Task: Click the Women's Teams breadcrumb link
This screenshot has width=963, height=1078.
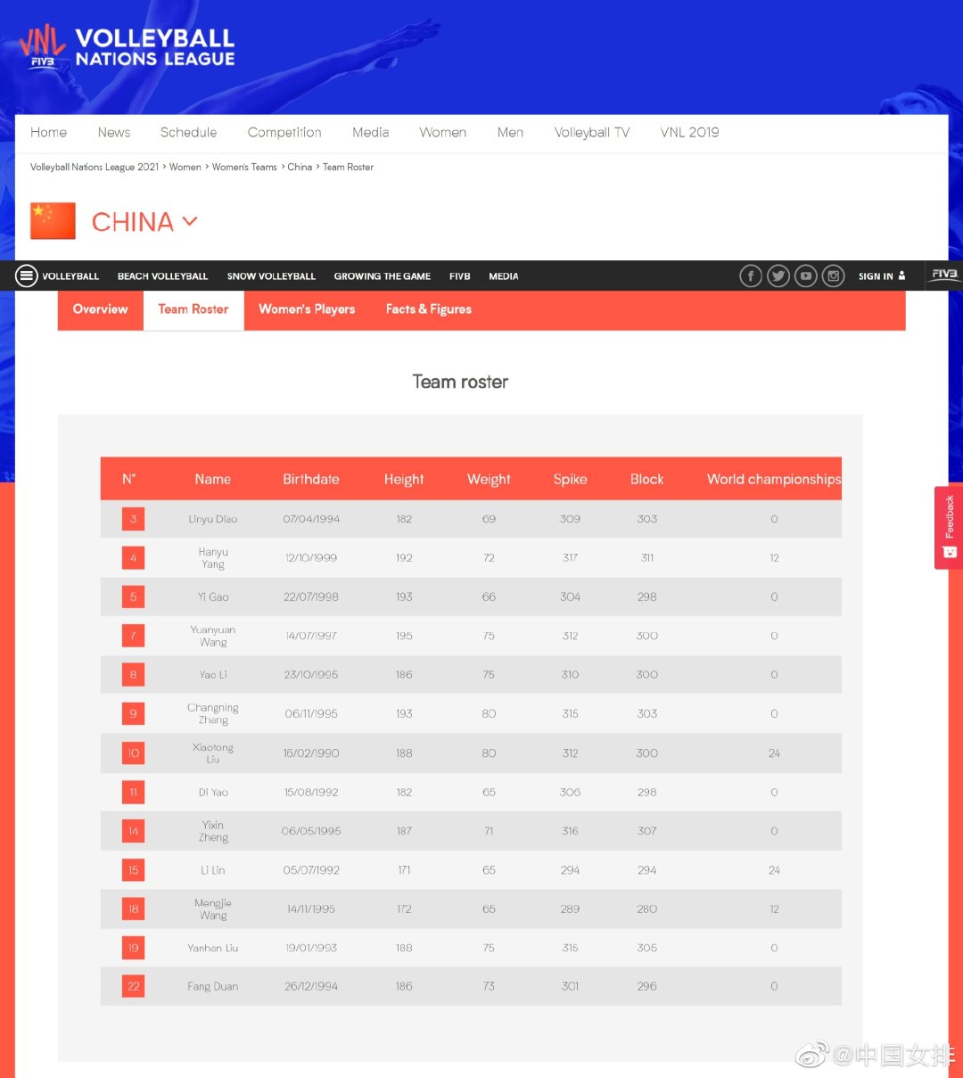Action: (244, 167)
